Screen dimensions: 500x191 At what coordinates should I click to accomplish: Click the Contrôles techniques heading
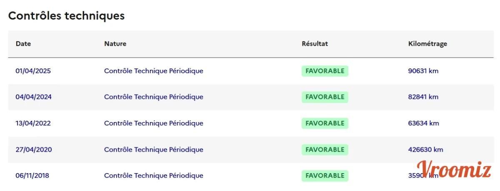pos(66,16)
